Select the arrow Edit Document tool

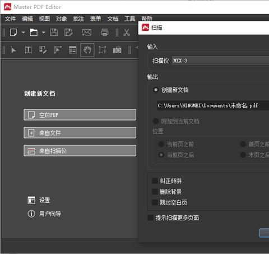[13, 50]
